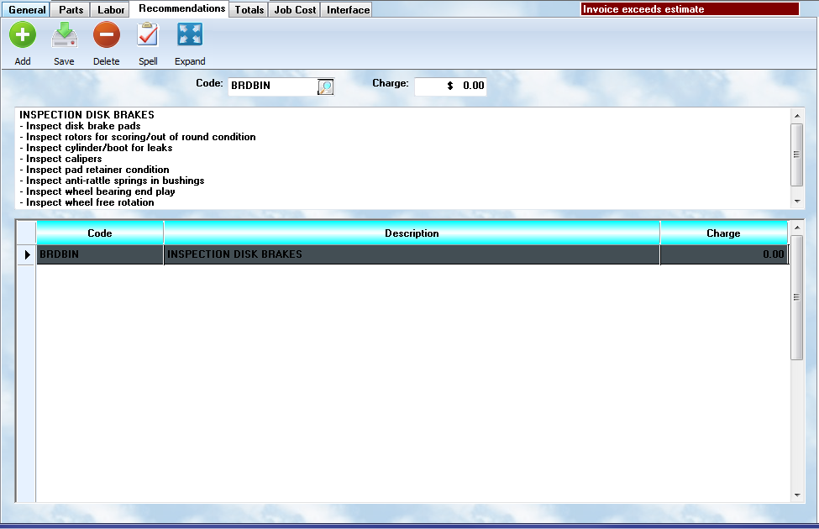
Task: Click the Invoice exceeds estimate warning banner
Action: (x=690, y=9)
